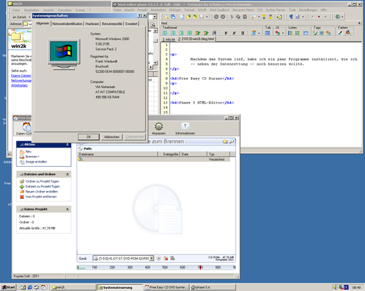Screen dimensions: 365x291
Task: Click the cut scissors icon in phase 5
Action: [x=232, y=17]
